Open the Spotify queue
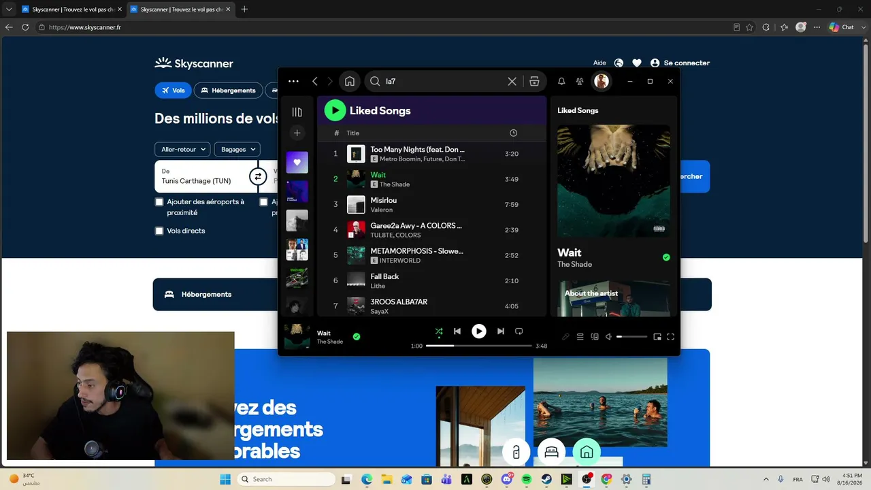The width and height of the screenshot is (871, 490). 580,337
